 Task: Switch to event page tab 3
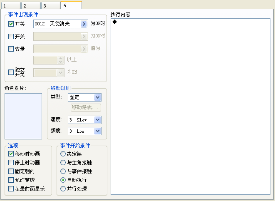tap(51, 5)
